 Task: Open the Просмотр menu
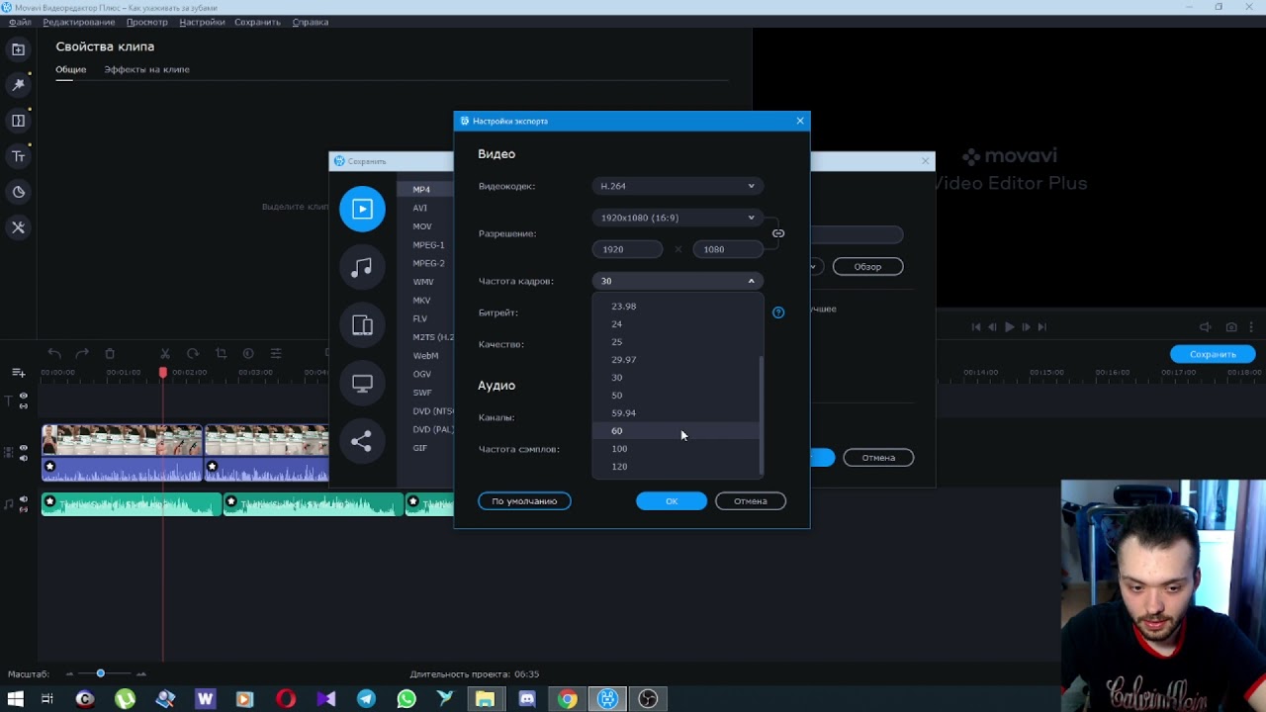pos(146,22)
